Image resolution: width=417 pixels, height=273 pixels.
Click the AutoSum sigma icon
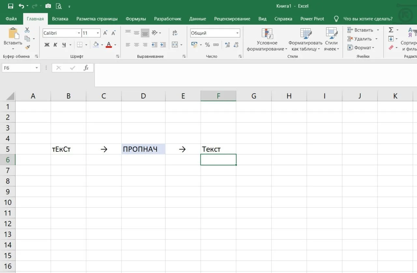click(391, 30)
